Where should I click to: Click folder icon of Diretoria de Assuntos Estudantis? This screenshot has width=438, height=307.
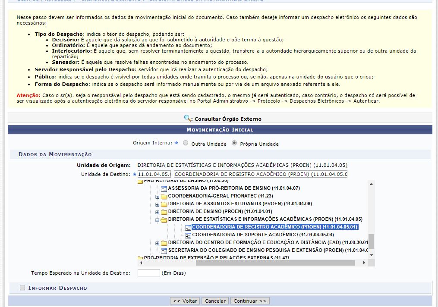[x=164, y=204]
